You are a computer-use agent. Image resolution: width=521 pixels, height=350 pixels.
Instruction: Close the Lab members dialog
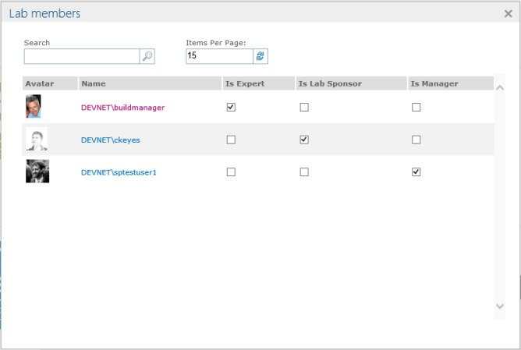pyautogui.click(x=509, y=13)
